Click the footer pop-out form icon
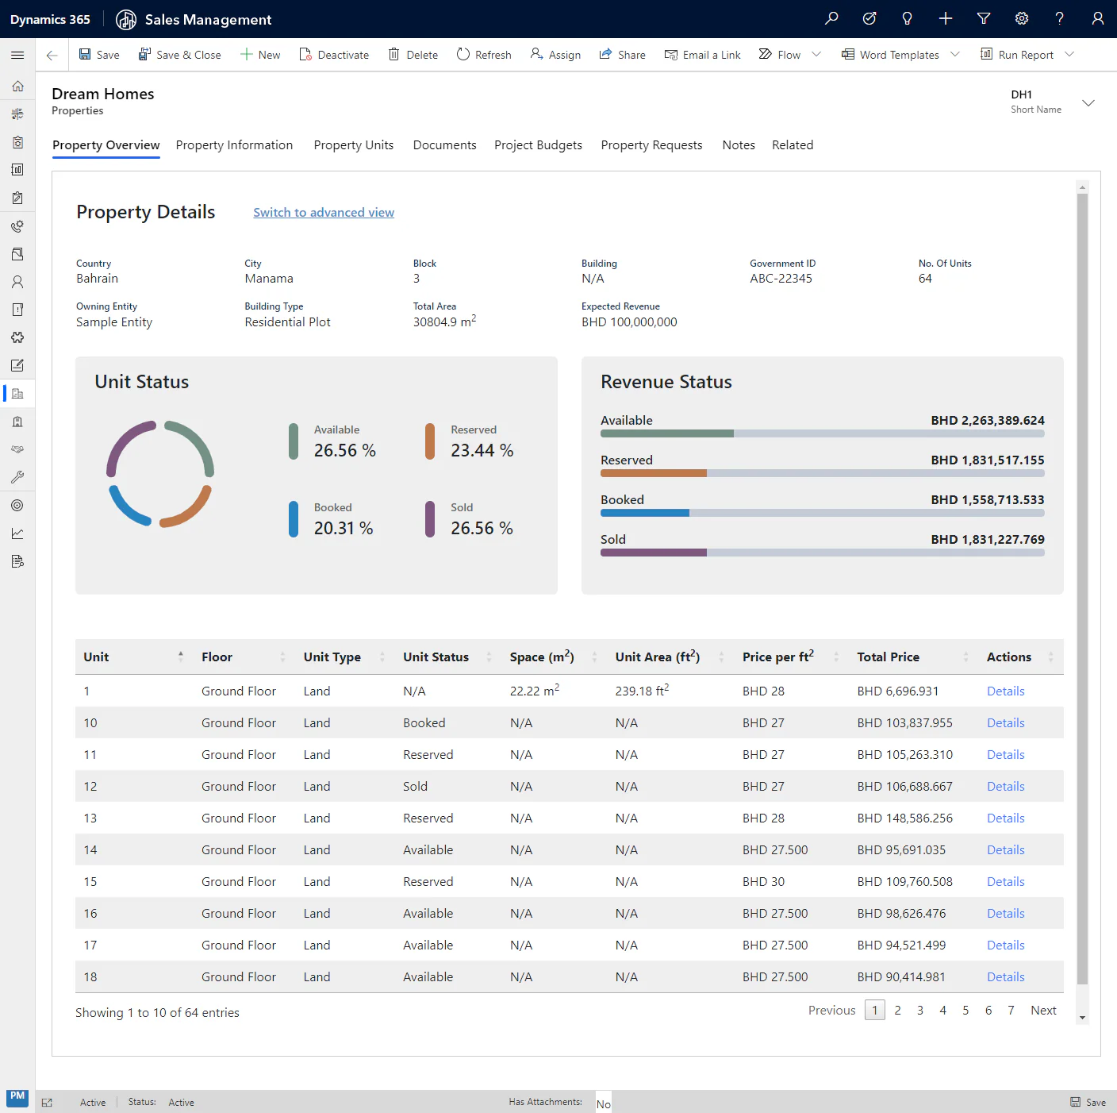This screenshot has width=1117, height=1113. 47,1103
